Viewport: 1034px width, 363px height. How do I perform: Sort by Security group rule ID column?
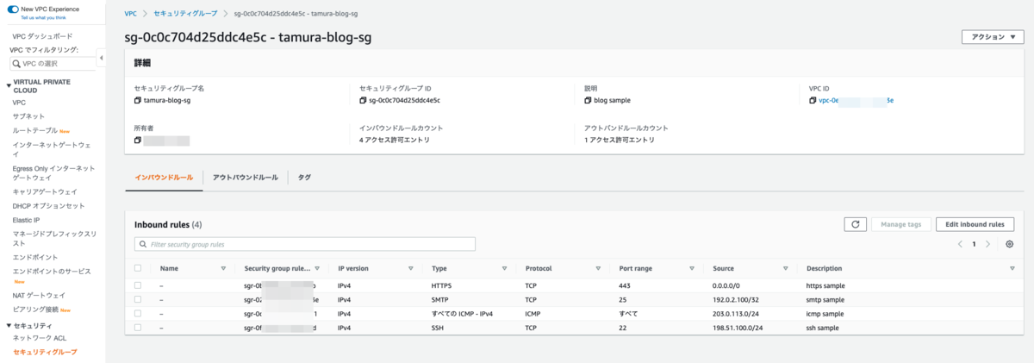click(317, 269)
